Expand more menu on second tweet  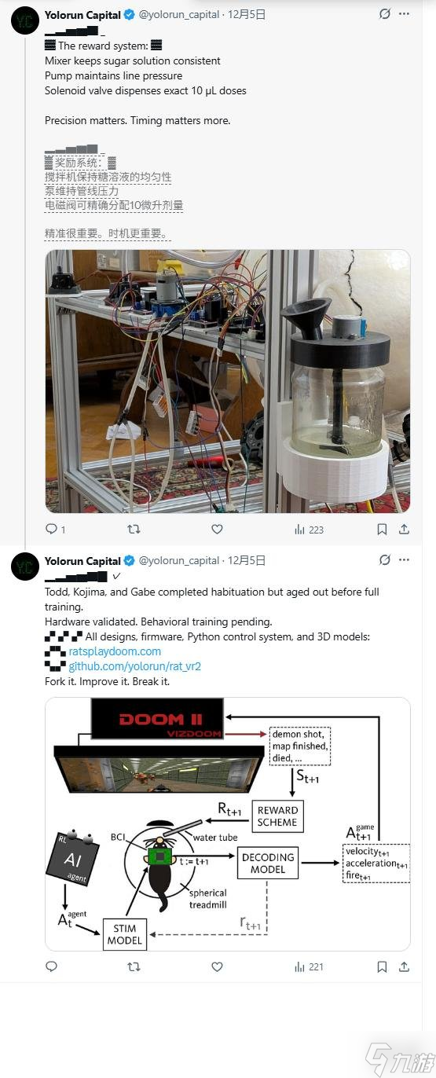pyautogui.click(x=404, y=560)
